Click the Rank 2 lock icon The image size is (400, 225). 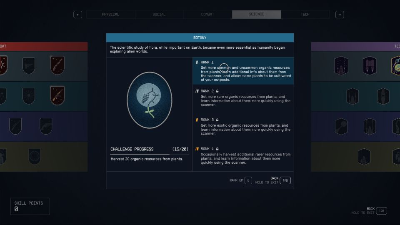tap(217, 91)
